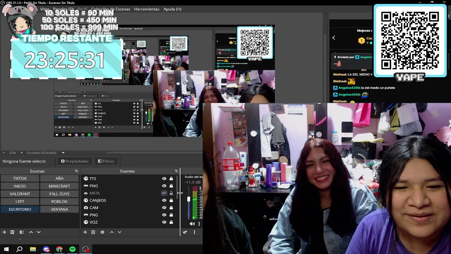Open the Perfil menu
Viewport: 451px width, 254px height.
tap(82, 9)
